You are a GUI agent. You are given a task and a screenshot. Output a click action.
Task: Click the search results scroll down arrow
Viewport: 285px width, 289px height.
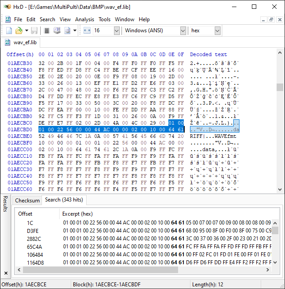click(x=275, y=262)
